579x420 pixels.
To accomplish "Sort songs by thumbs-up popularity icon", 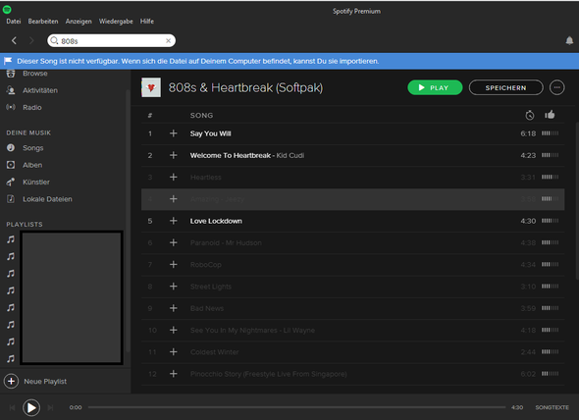I will (550, 115).
